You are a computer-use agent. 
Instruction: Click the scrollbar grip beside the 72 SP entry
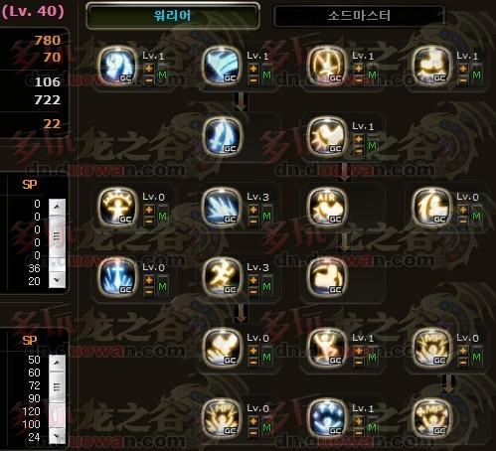click(57, 387)
